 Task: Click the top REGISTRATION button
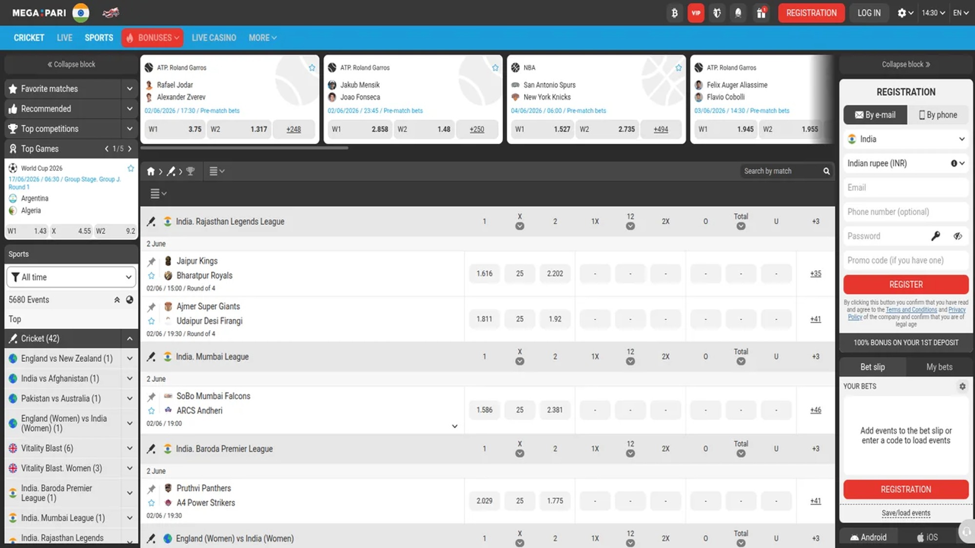coord(811,13)
